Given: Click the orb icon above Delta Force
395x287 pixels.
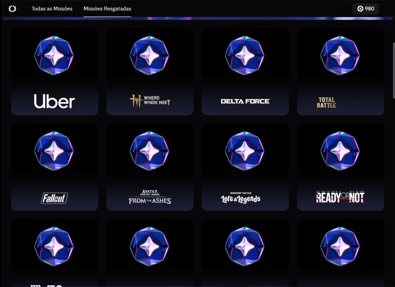Looking at the screenshot, I should (245, 55).
